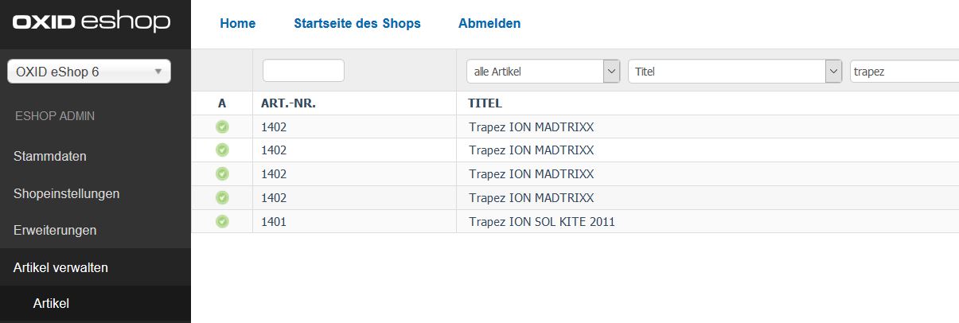
Task: Click the title search field containing 'trapez'
Action: click(903, 72)
